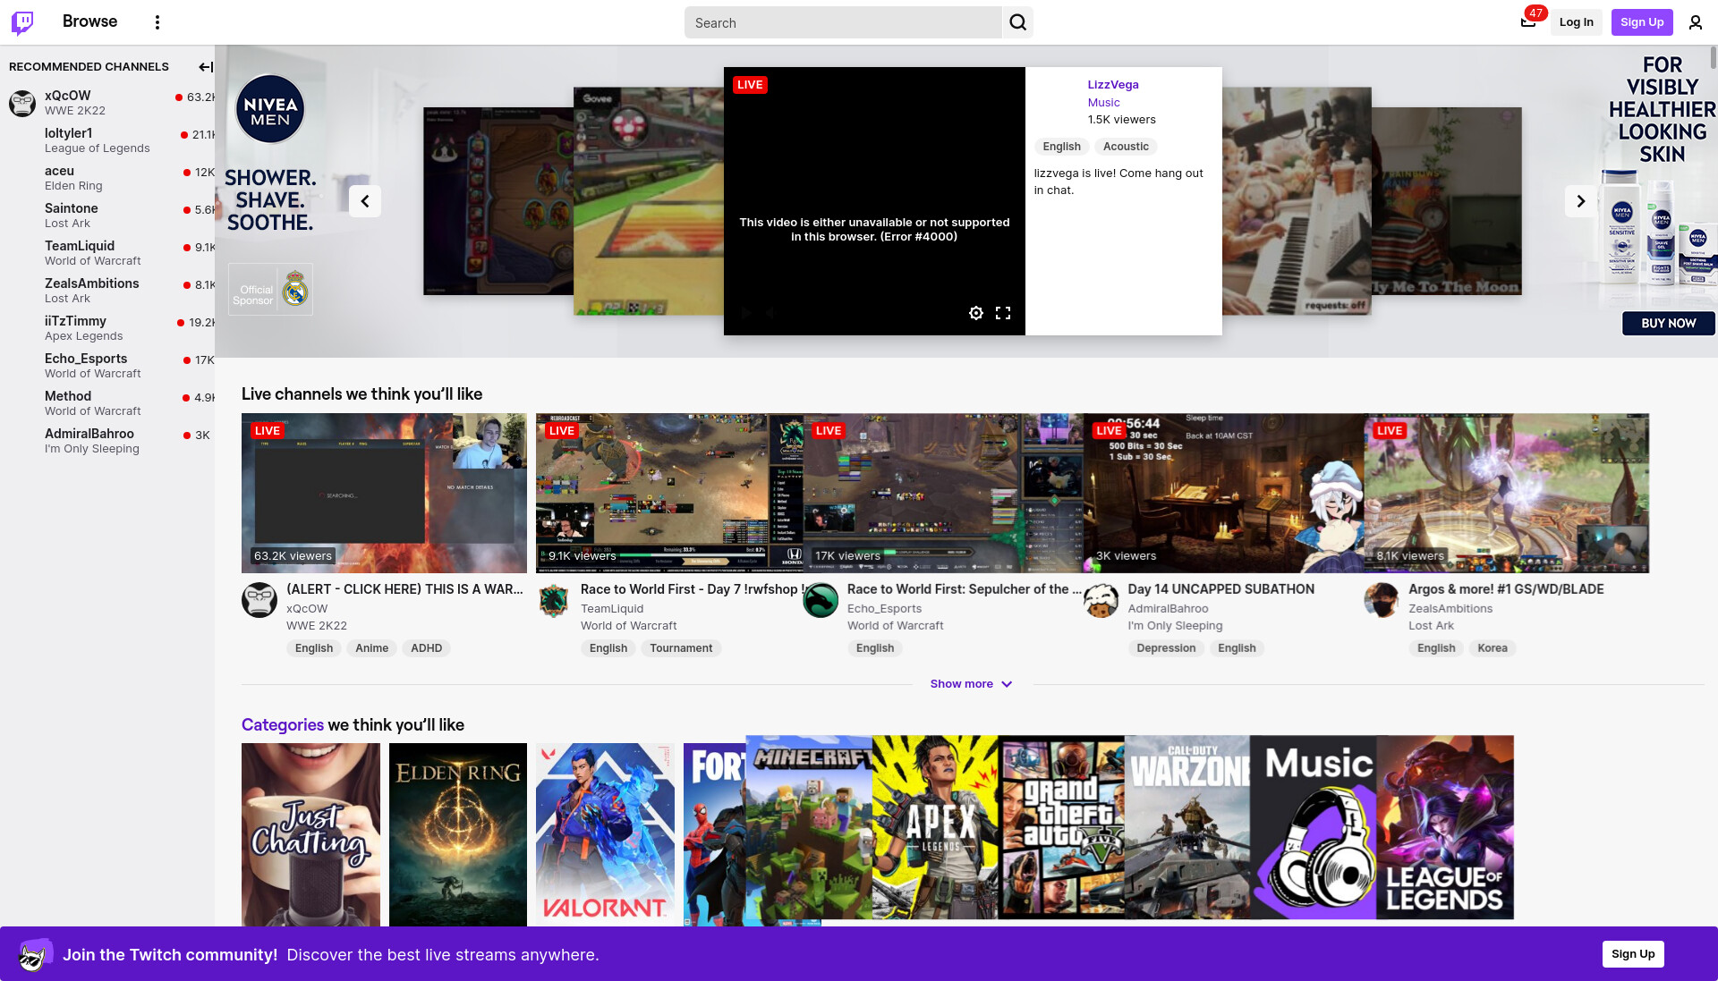Click the Depression tag
Screen dimensions: 1718x981
(x=1166, y=648)
